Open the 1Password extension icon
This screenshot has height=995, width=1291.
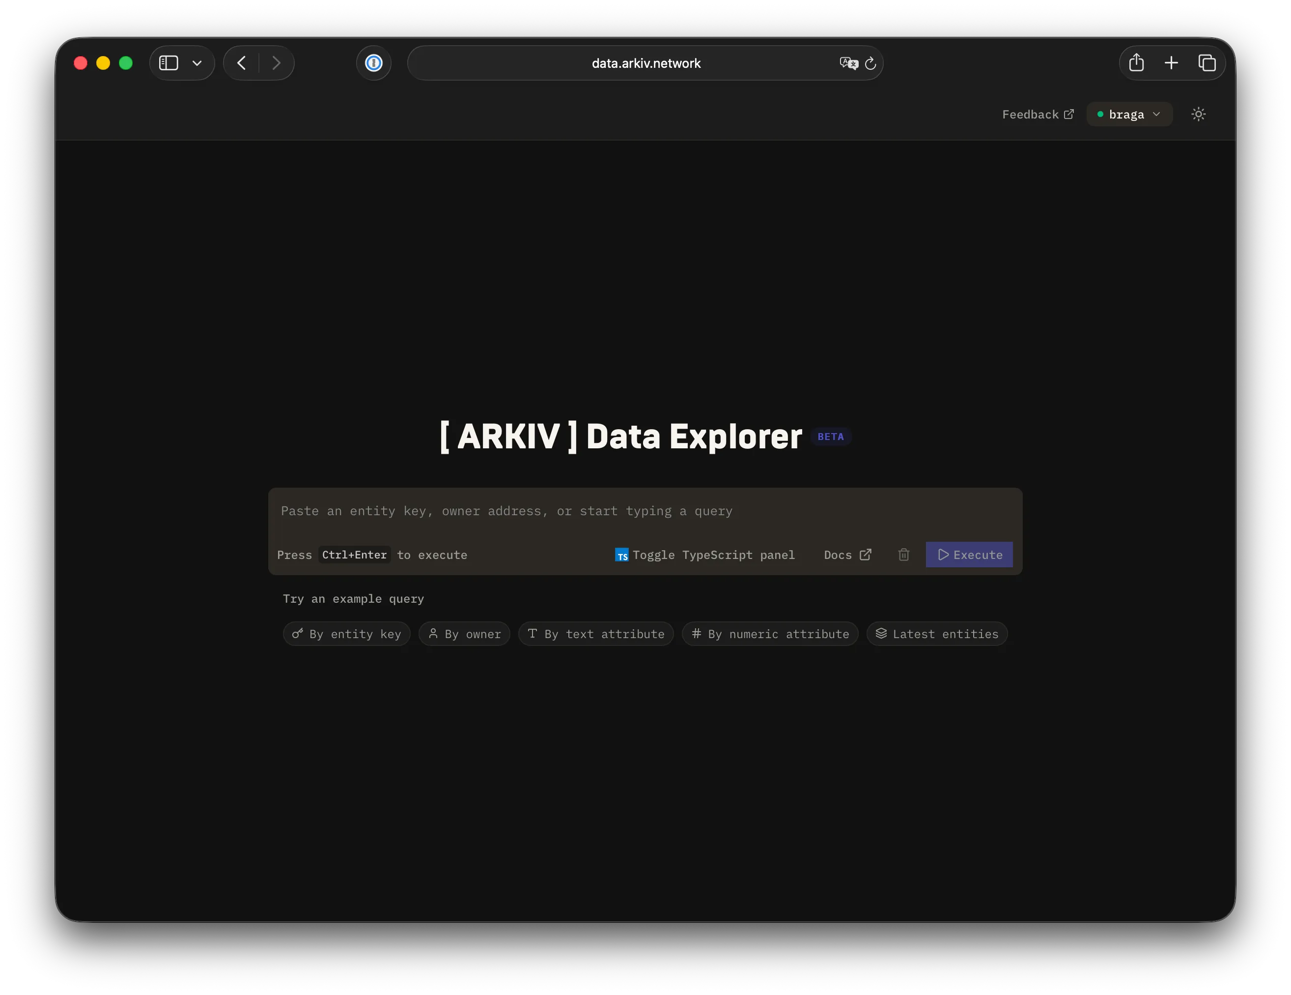(373, 63)
